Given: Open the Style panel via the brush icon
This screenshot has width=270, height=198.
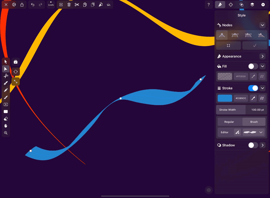Looking at the screenshot, I should click(220, 4).
